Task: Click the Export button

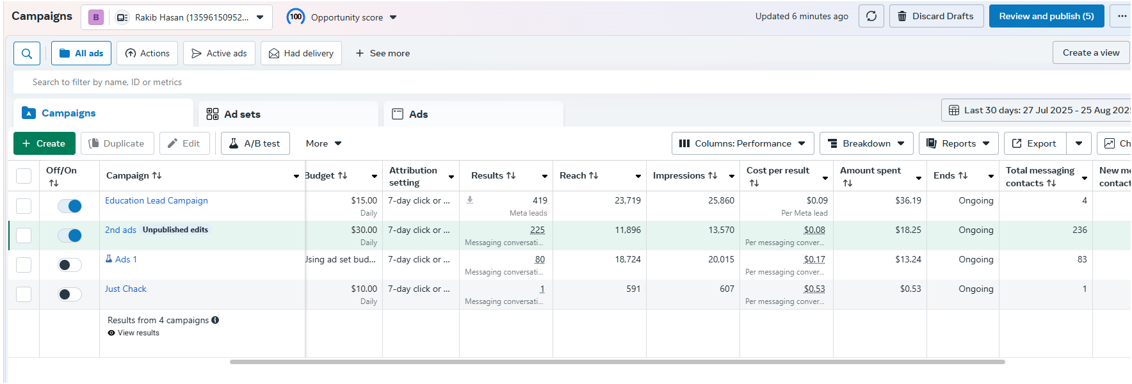Action: click(x=1034, y=143)
